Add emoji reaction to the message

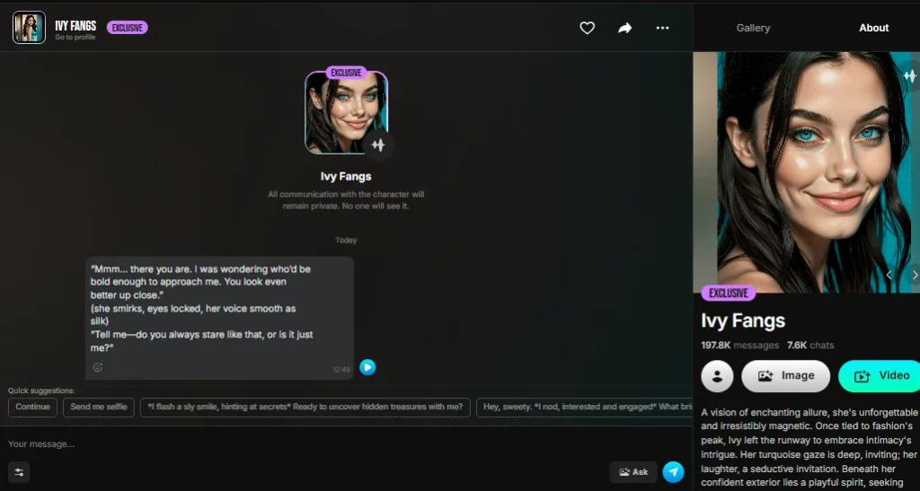coord(98,367)
